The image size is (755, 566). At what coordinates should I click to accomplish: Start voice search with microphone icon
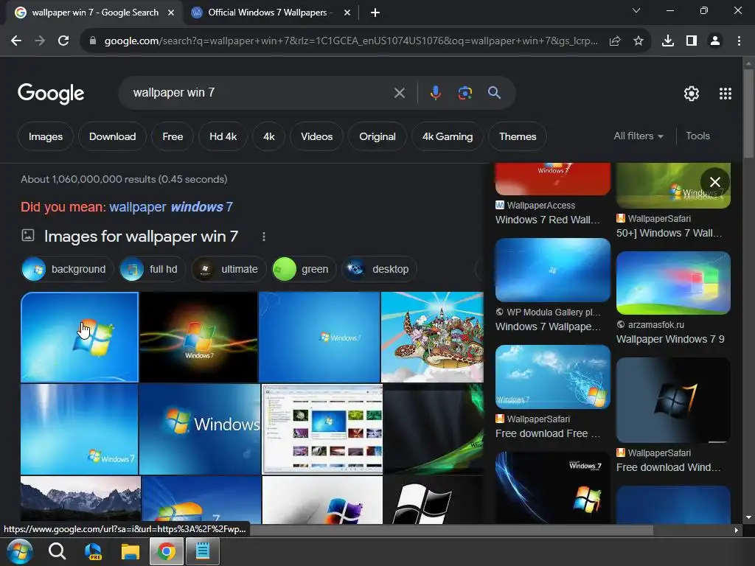(435, 92)
